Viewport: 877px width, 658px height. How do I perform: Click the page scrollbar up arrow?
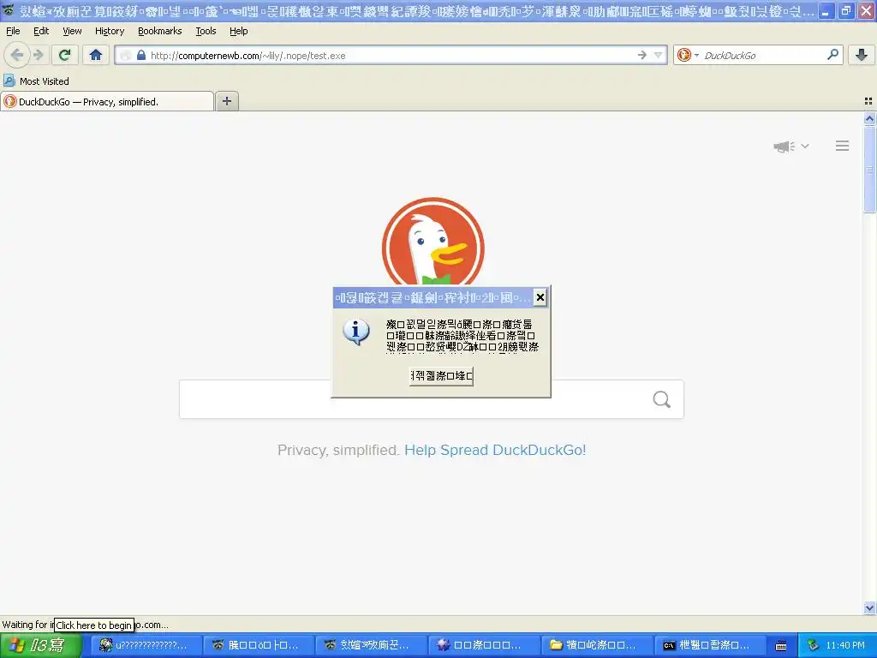coord(869,118)
